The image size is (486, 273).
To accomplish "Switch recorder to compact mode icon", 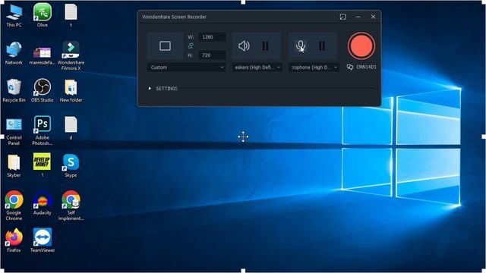I will point(342,17).
